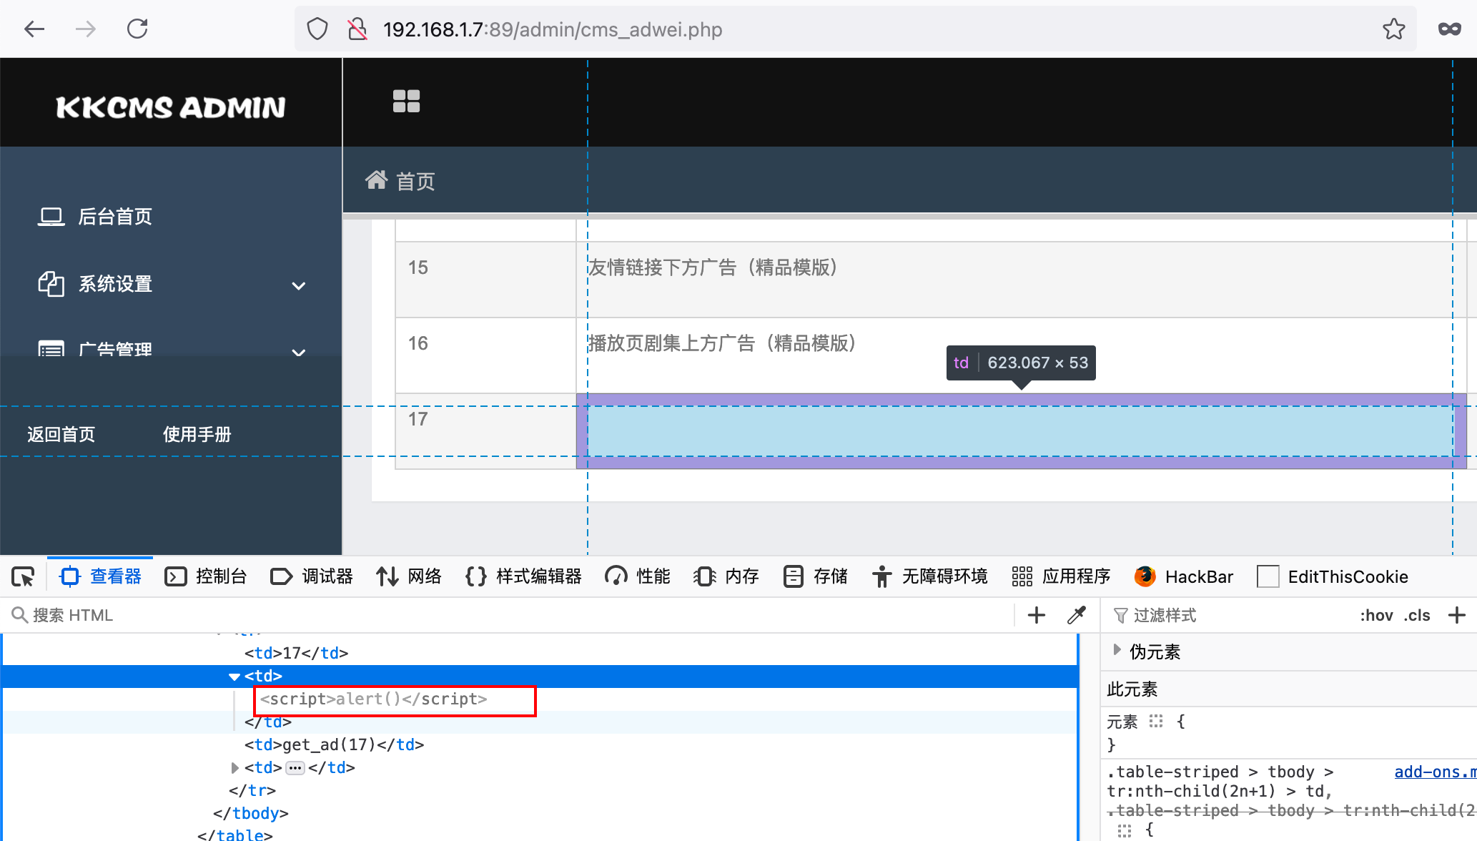This screenshot has height=841, width=1477.
Task: Toggle the .cls class panel
Action: (x=1417, y=615)
